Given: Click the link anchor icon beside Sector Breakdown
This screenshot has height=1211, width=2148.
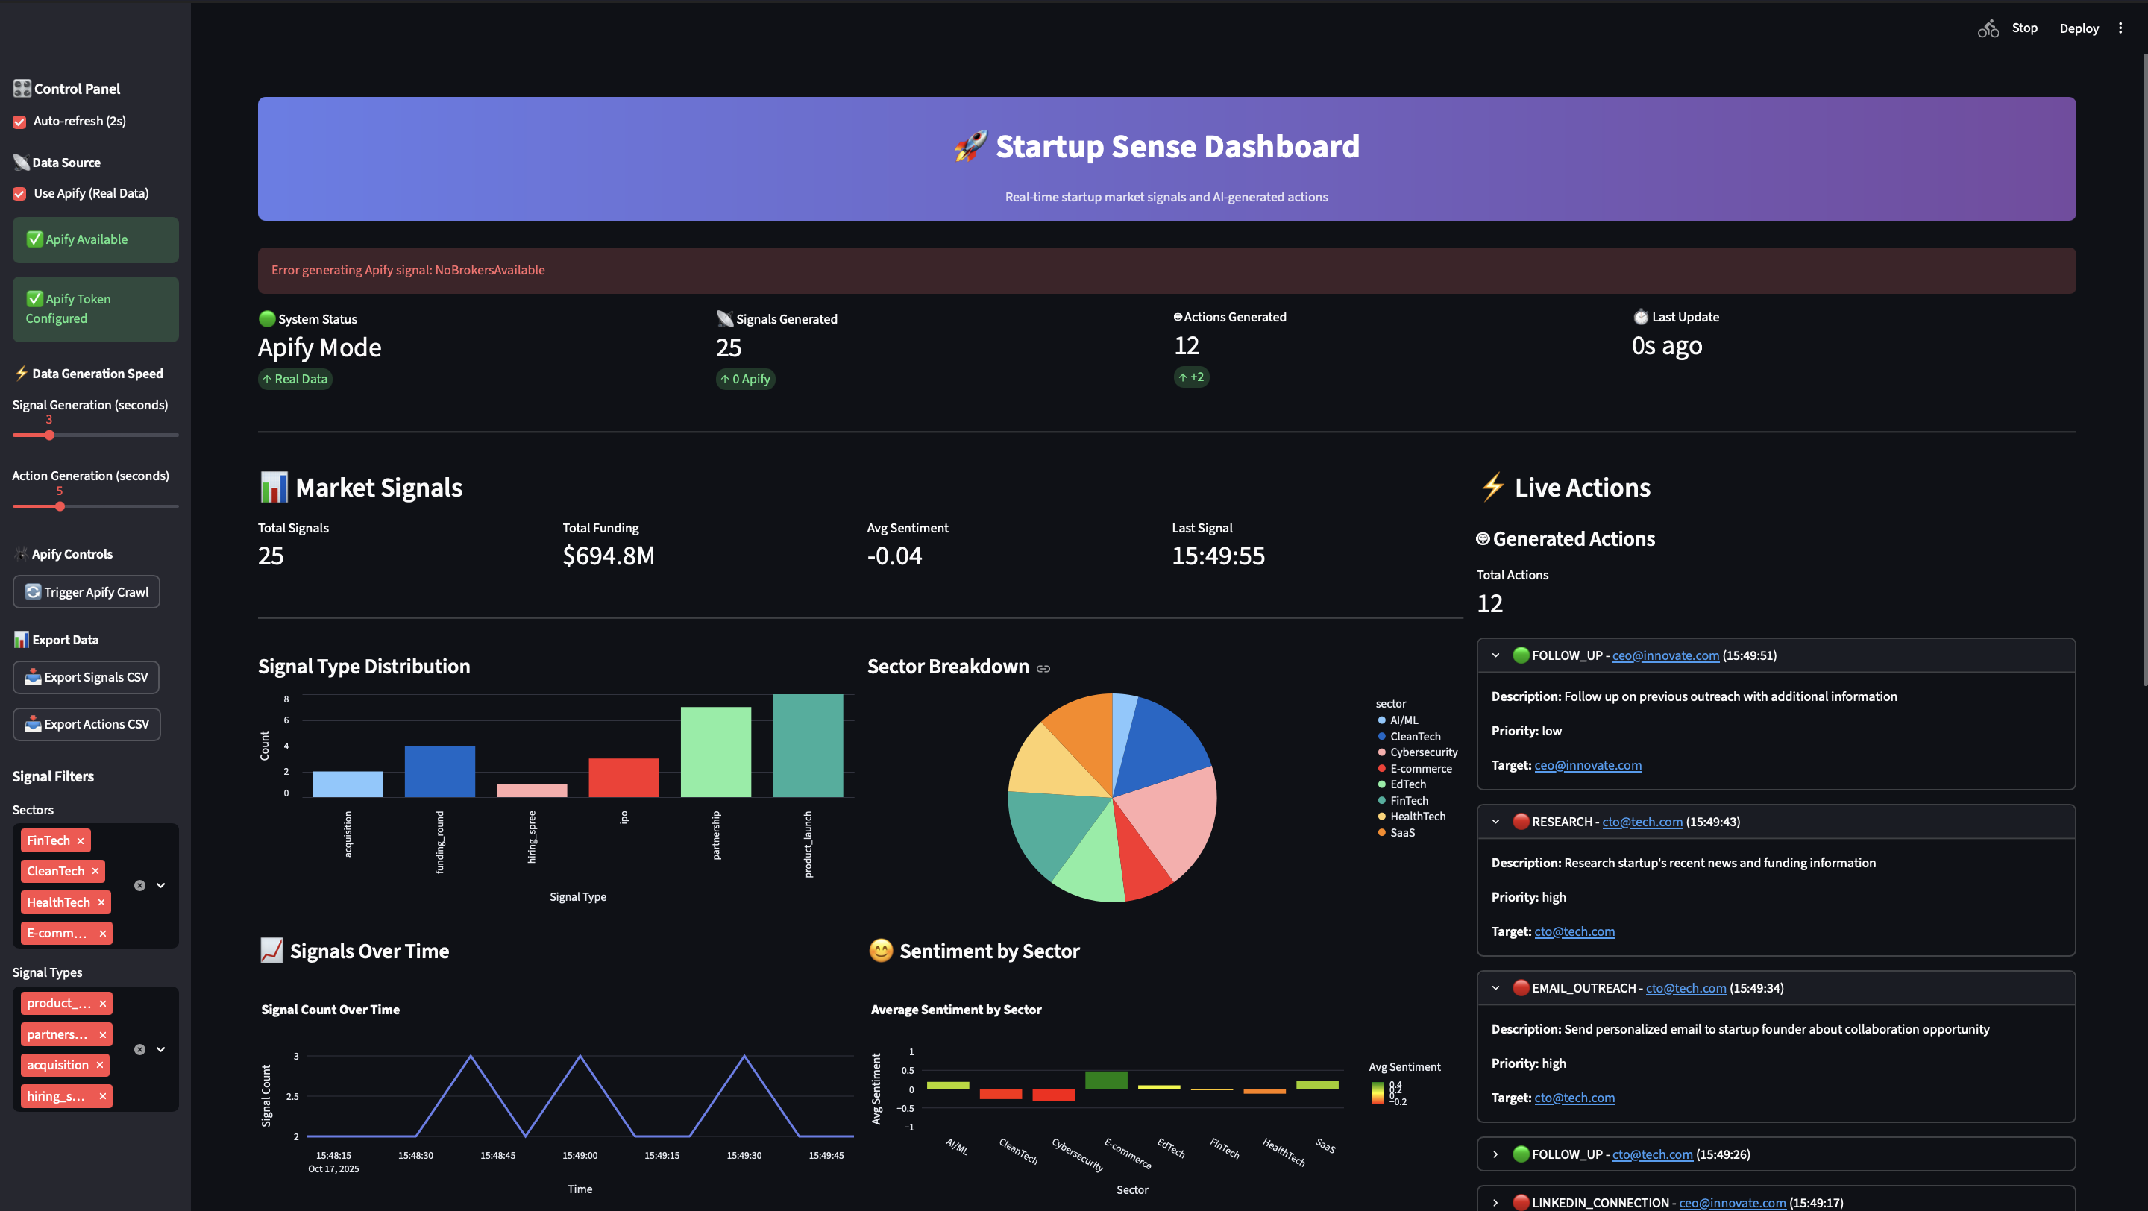Looking at the screenshot, I should (1043, 668).
